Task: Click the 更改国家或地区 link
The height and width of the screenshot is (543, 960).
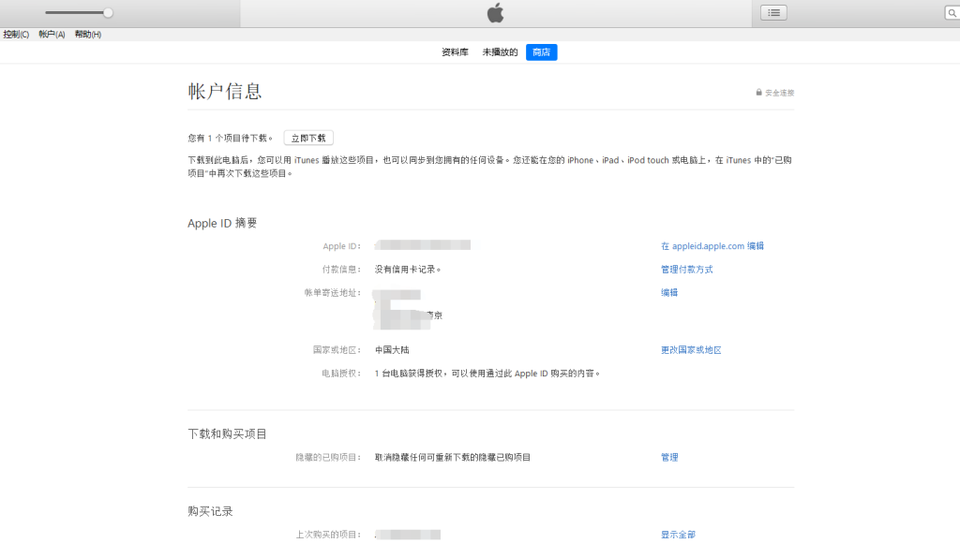Action: [691, 350]
